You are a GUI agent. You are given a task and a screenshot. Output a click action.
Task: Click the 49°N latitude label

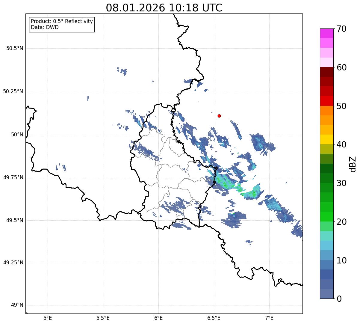[x=17, y=305]
